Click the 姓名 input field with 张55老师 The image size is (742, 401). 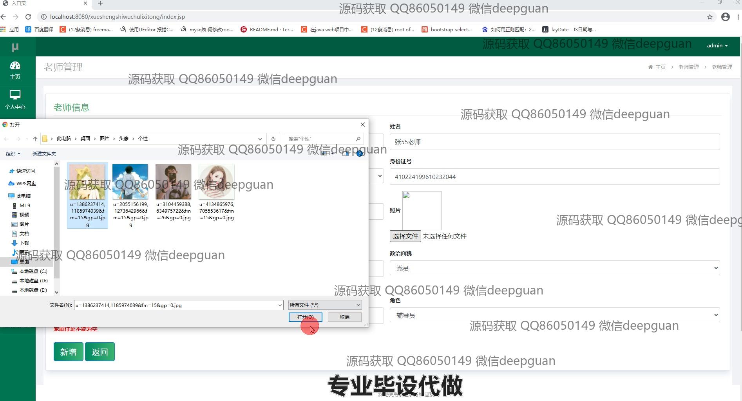[x=554, y=142]
